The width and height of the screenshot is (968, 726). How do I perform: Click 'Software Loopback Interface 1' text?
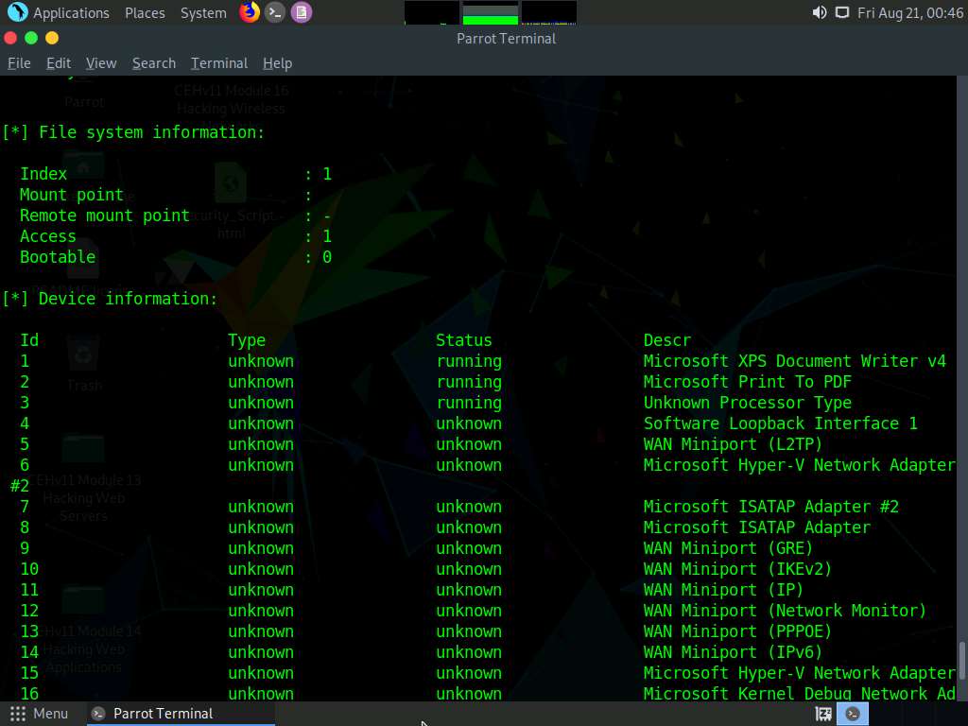[781, 423]
